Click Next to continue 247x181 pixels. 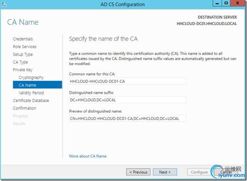pyautogui.click(x=165, y=172)
